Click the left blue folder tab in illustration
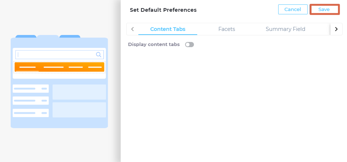 [x=26, y=36]
